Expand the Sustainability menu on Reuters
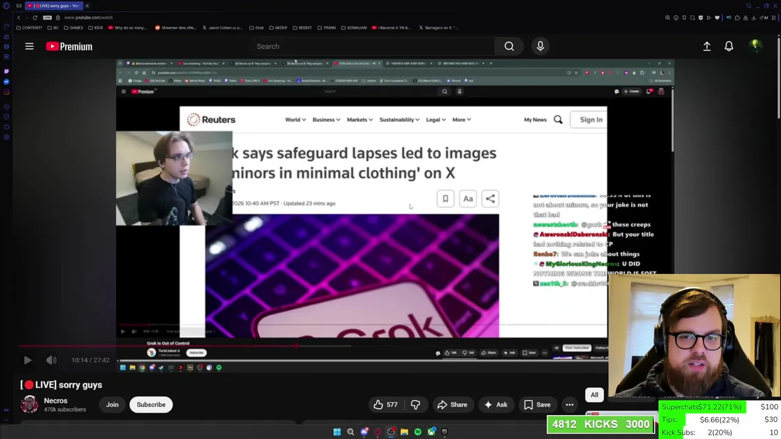The height and width of the screenshot is (439, 781). (400, 120)
